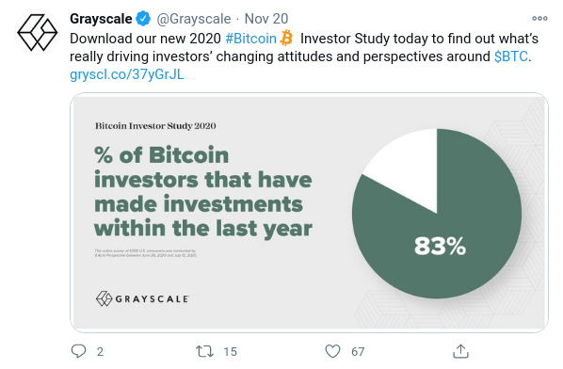Follow the gryscl.co/37yGrJL link
The width and height of the screenshot is (563, 369).
[127, 74]
